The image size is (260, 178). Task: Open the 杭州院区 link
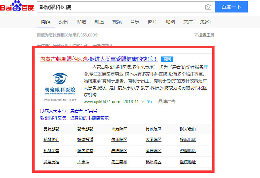153,162
